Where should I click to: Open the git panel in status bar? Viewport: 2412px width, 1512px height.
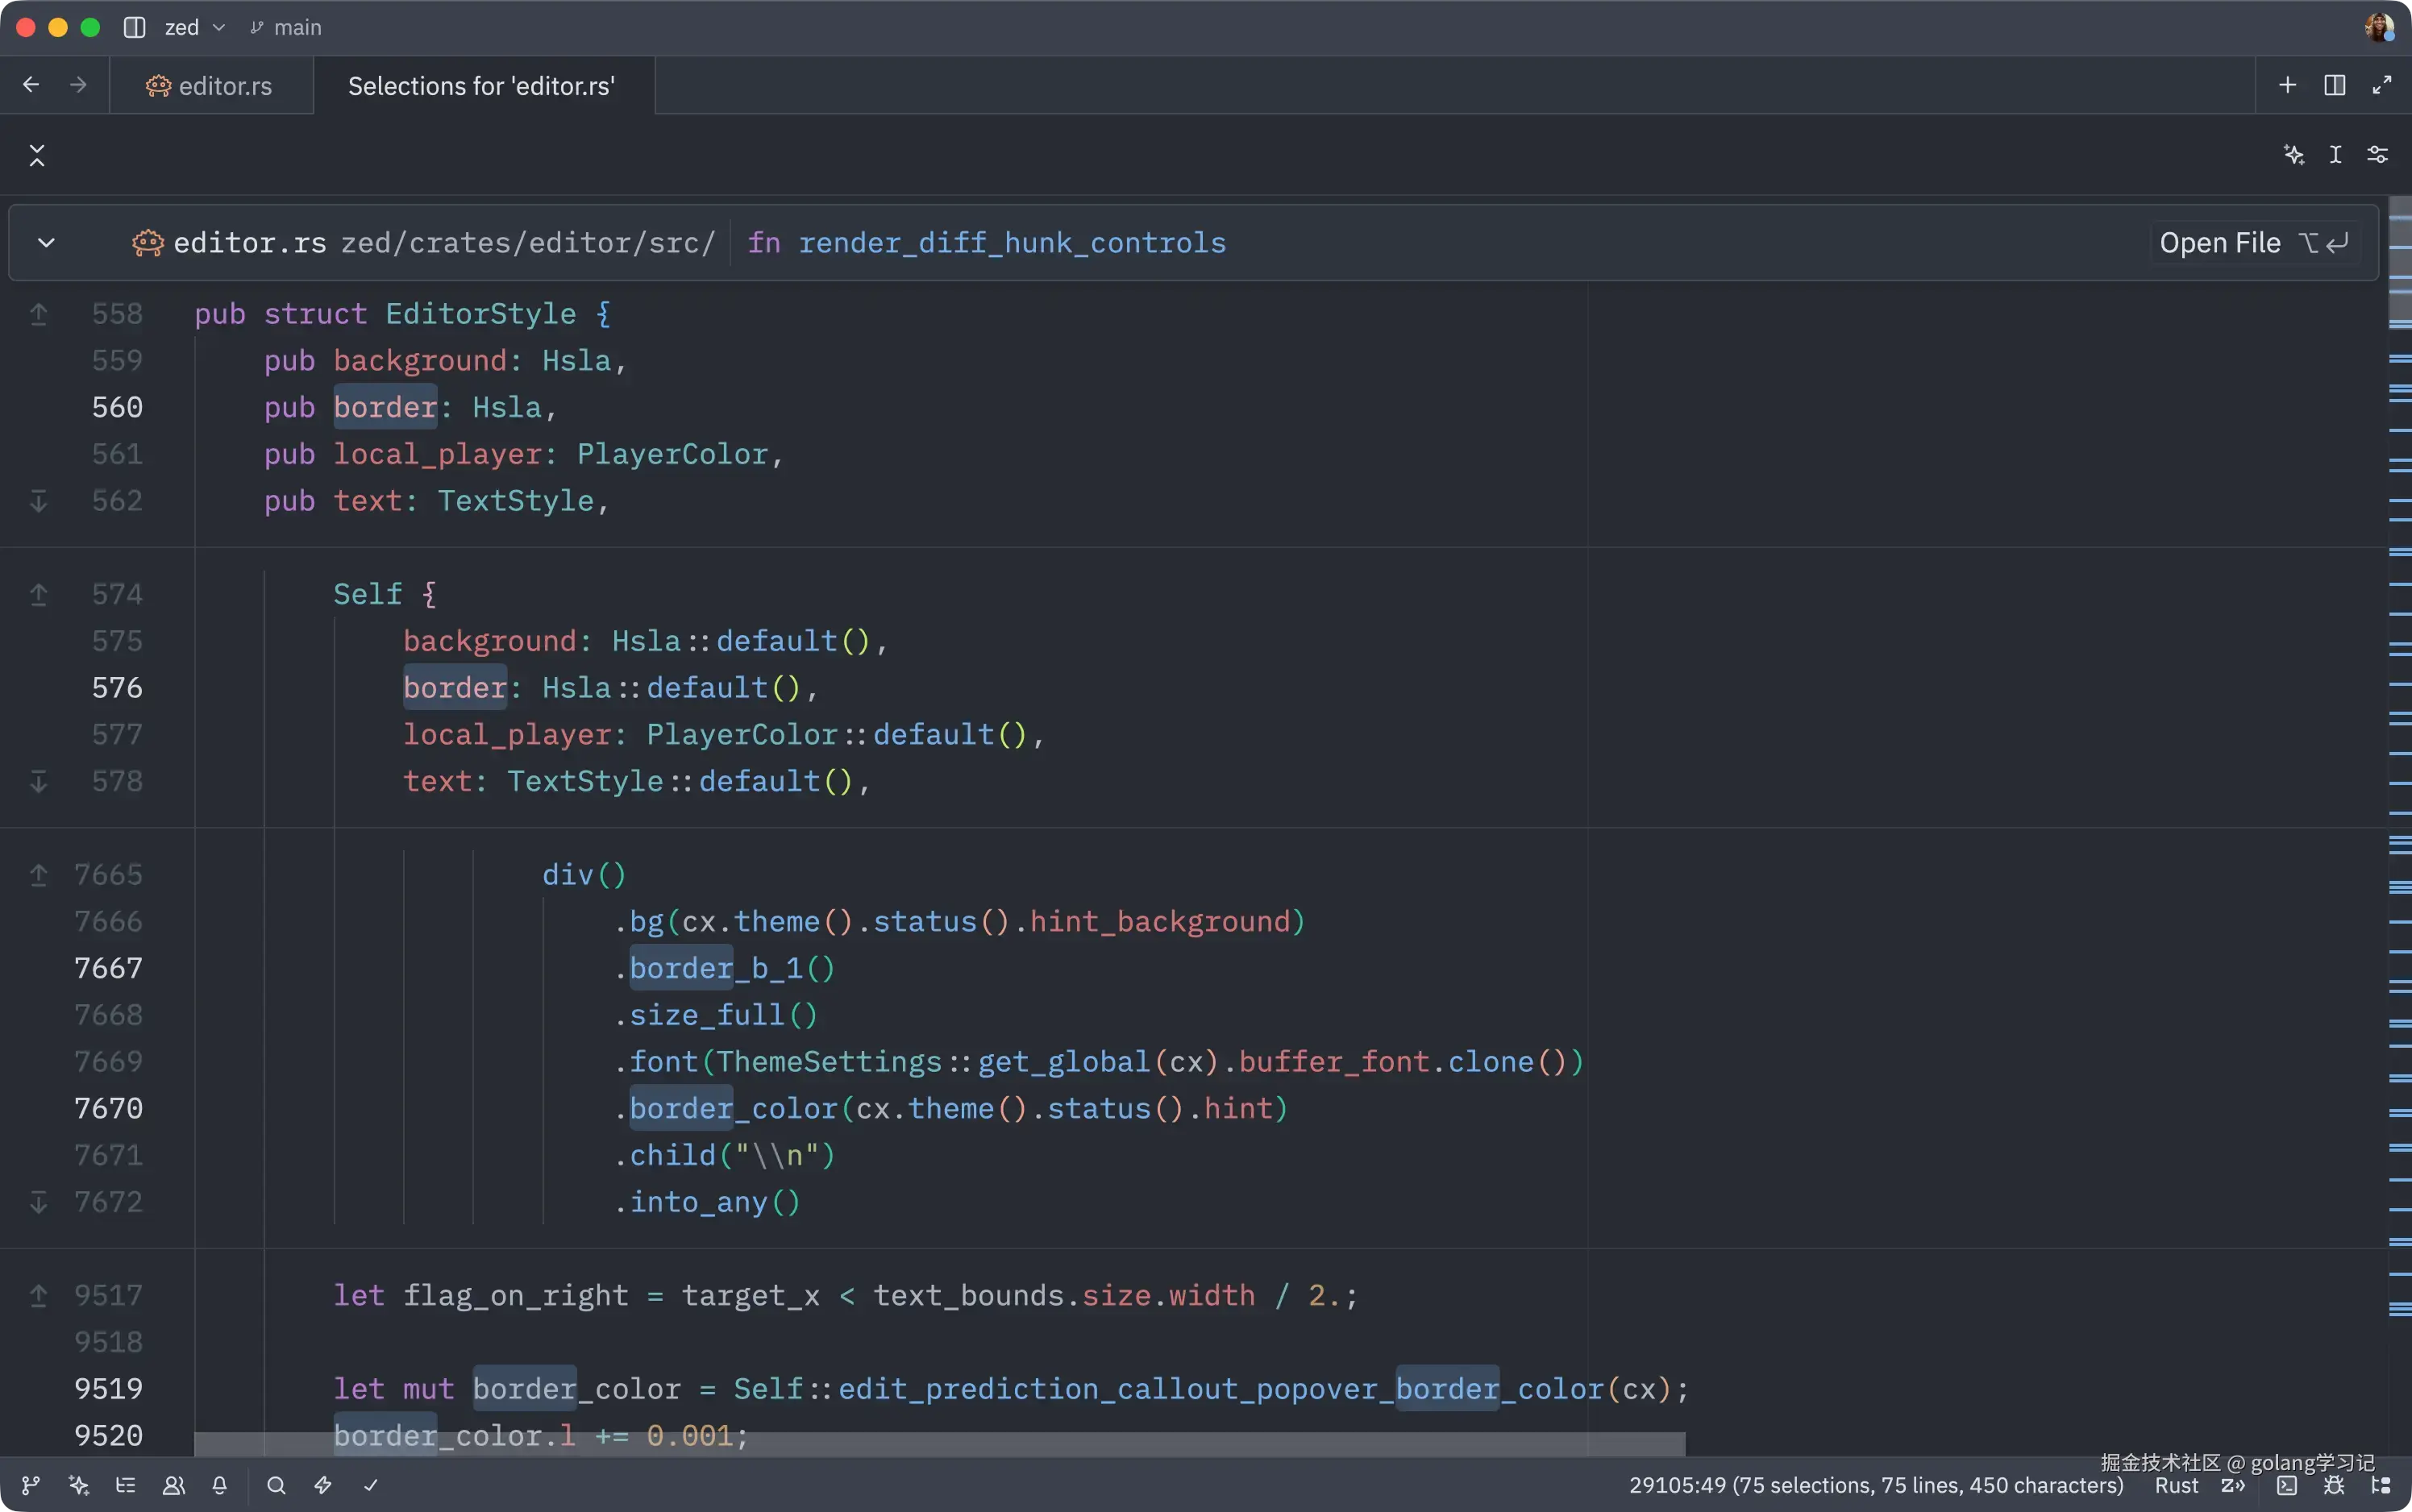[31, 1485]
